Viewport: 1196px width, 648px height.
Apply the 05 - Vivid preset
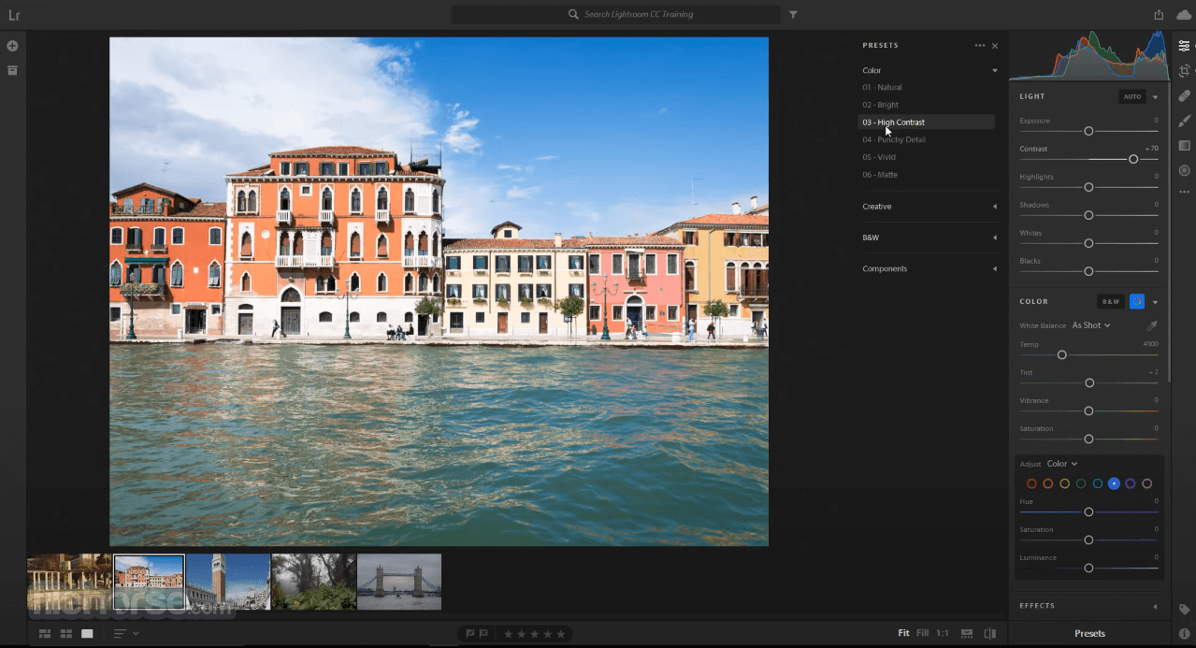coord(879,157)
